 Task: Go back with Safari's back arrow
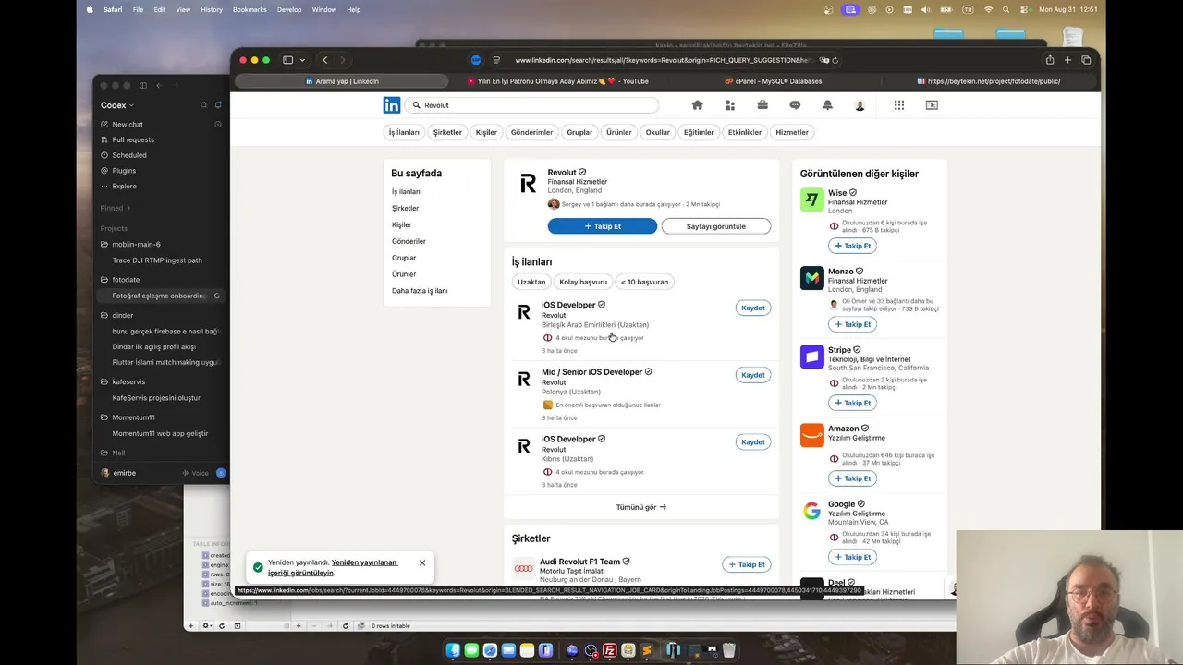coord(324,60)
